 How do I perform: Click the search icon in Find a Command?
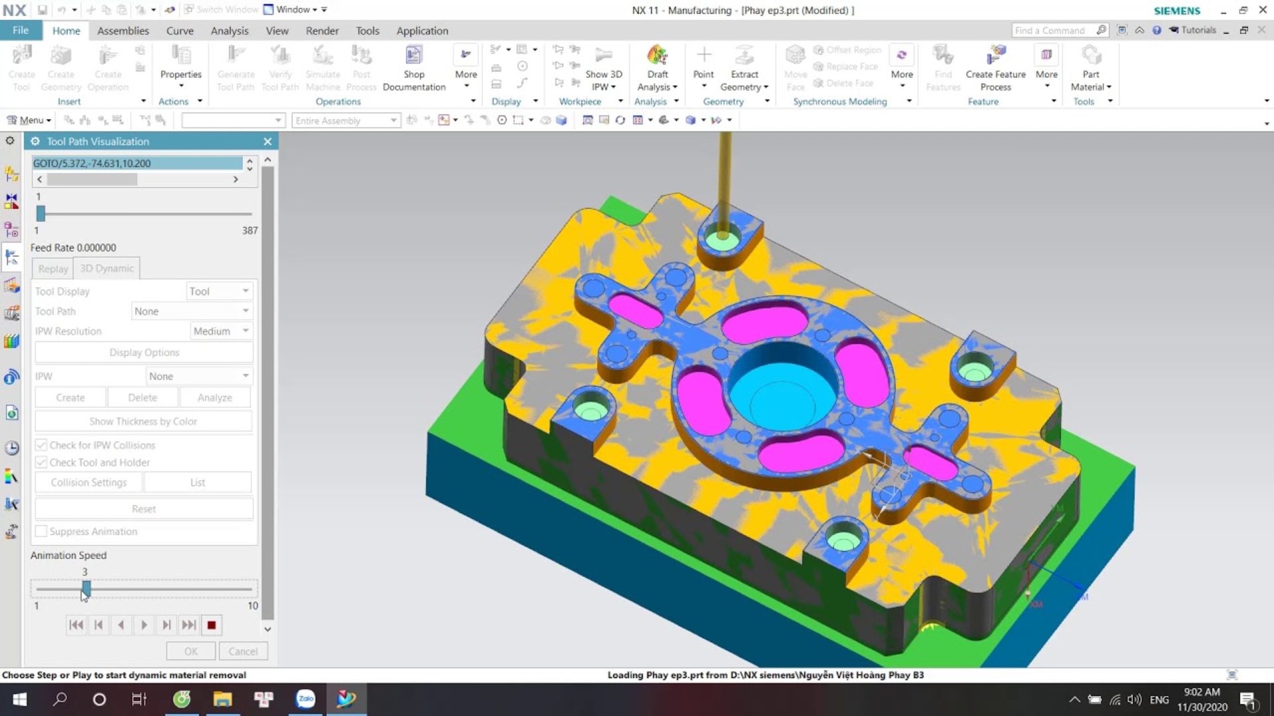pyautogui.click(x=1101, y=30)
